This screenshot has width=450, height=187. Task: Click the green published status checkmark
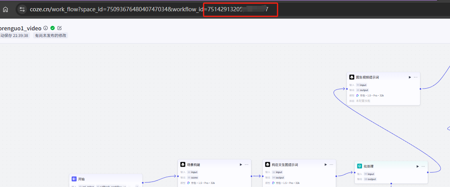point(53,28)
